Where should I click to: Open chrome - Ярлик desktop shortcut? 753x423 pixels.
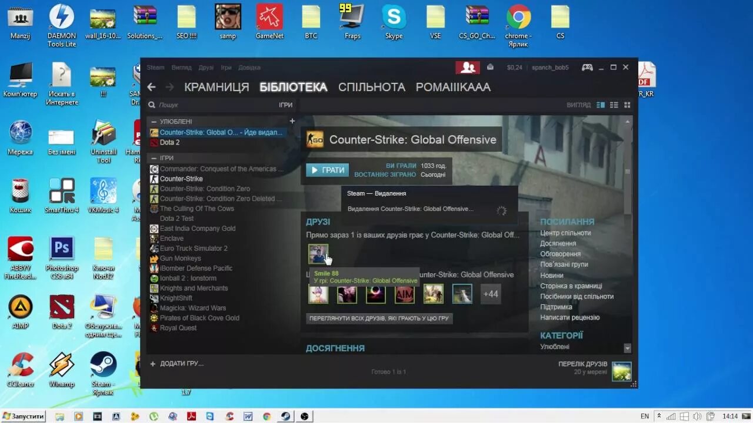click(518, 25)
